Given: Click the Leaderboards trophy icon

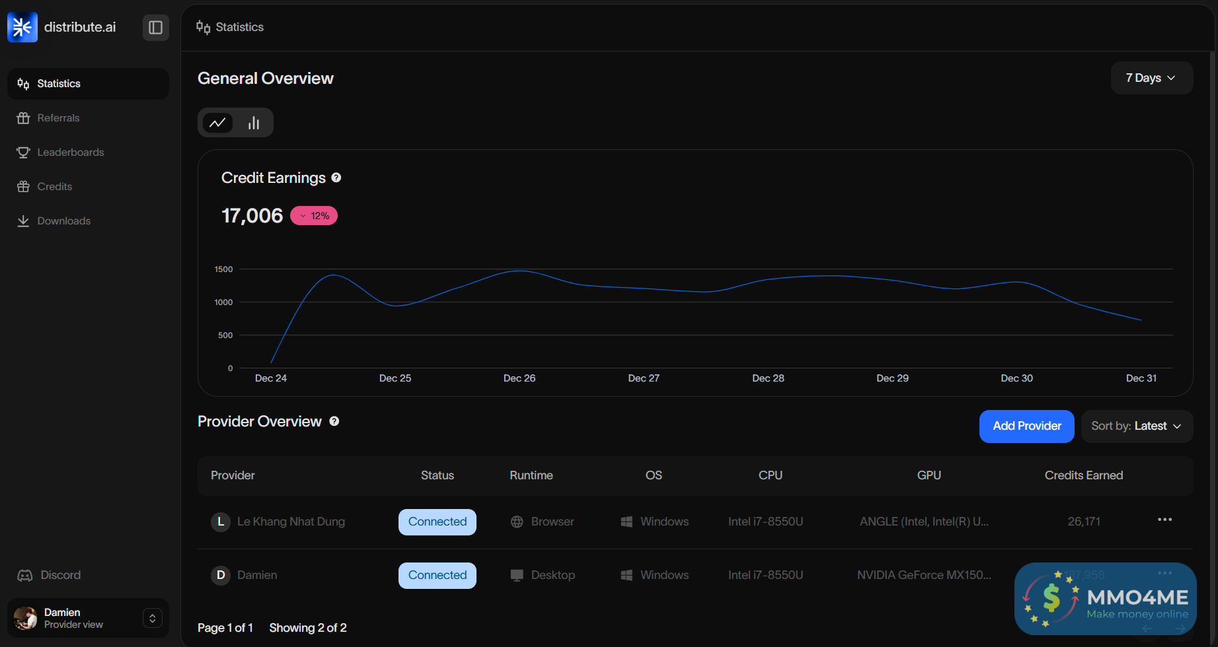Looking at the screenshot, I should click(23, 153).
